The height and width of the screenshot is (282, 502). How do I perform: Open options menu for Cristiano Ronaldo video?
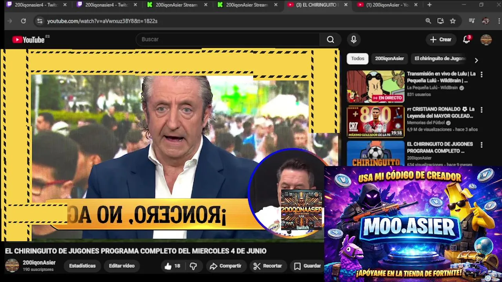click(482, 110)
